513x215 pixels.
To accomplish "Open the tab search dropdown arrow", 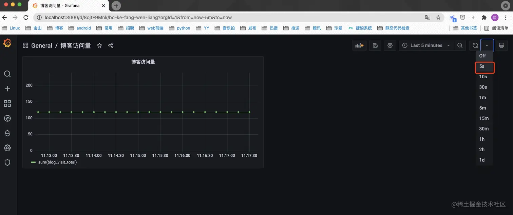I will (505, 5).
